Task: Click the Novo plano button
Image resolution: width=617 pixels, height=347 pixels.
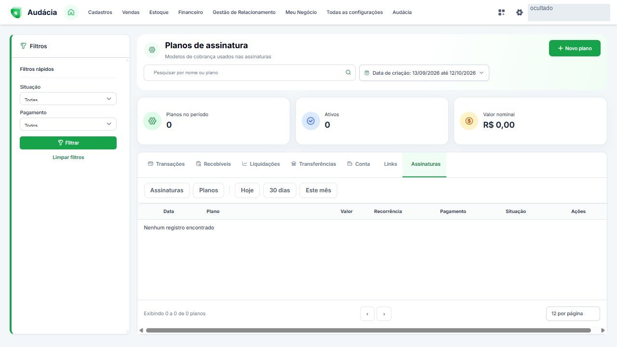Action: click(575, 48)
